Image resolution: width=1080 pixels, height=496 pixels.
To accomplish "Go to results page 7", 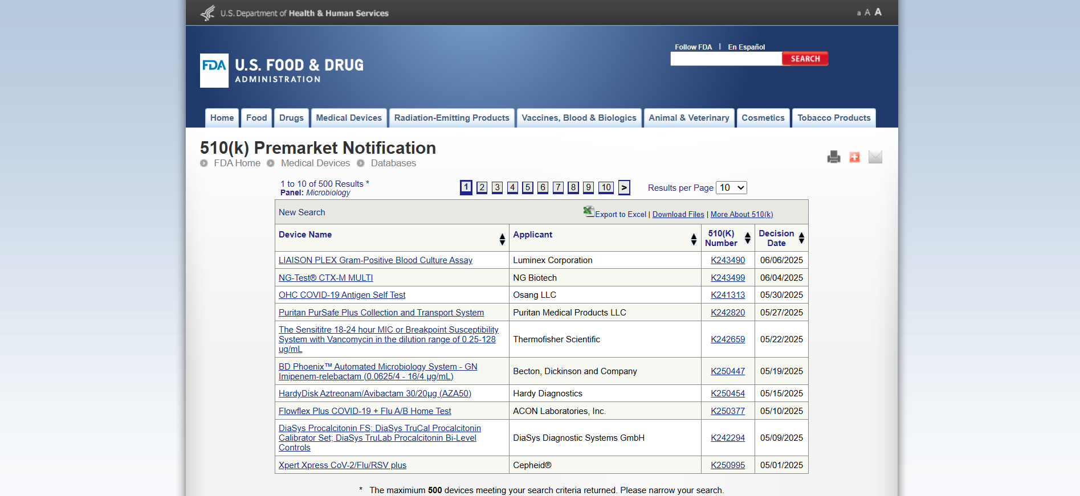I will point(559,187).
